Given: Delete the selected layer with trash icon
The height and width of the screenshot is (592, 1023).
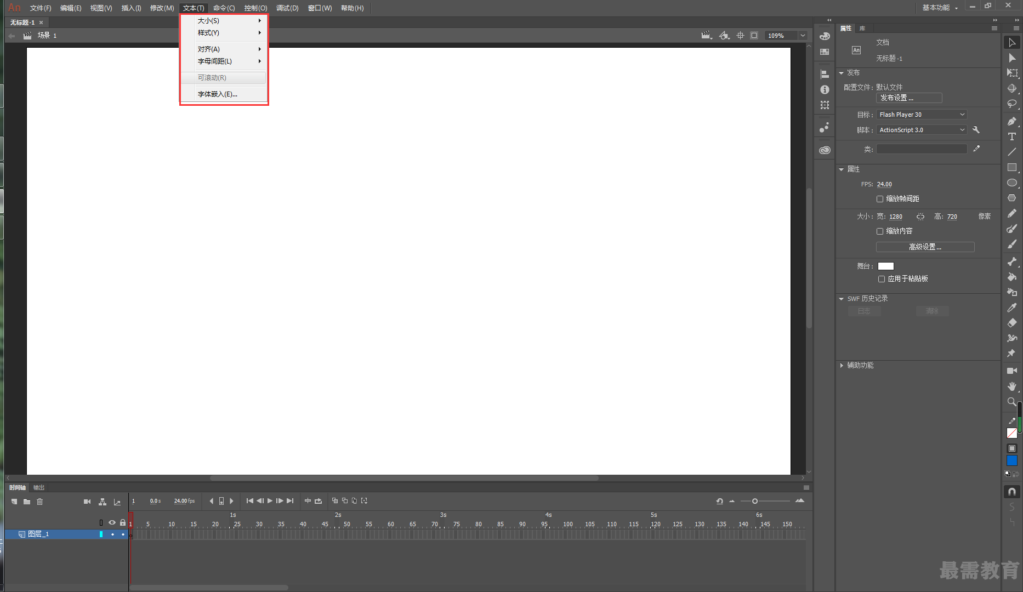Looking at the screenshot, I should 39,502.
